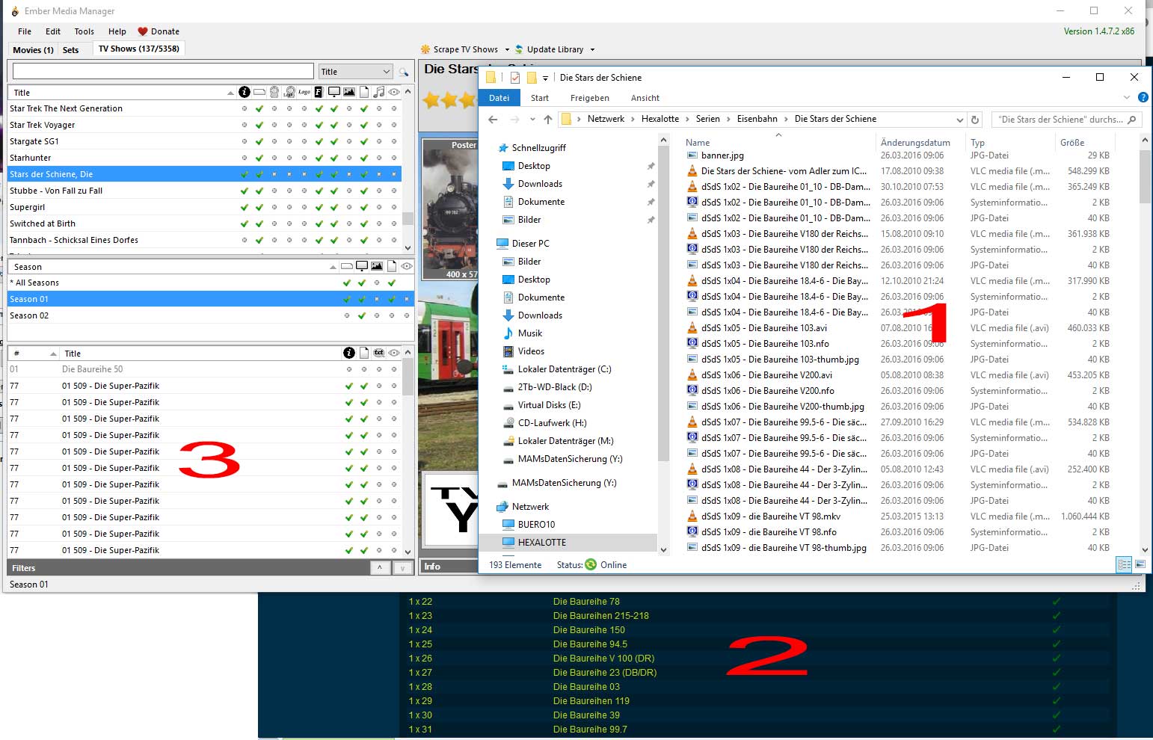
Task: Click the subtitle column icon in the episode list header
Action: pos(379,353)
